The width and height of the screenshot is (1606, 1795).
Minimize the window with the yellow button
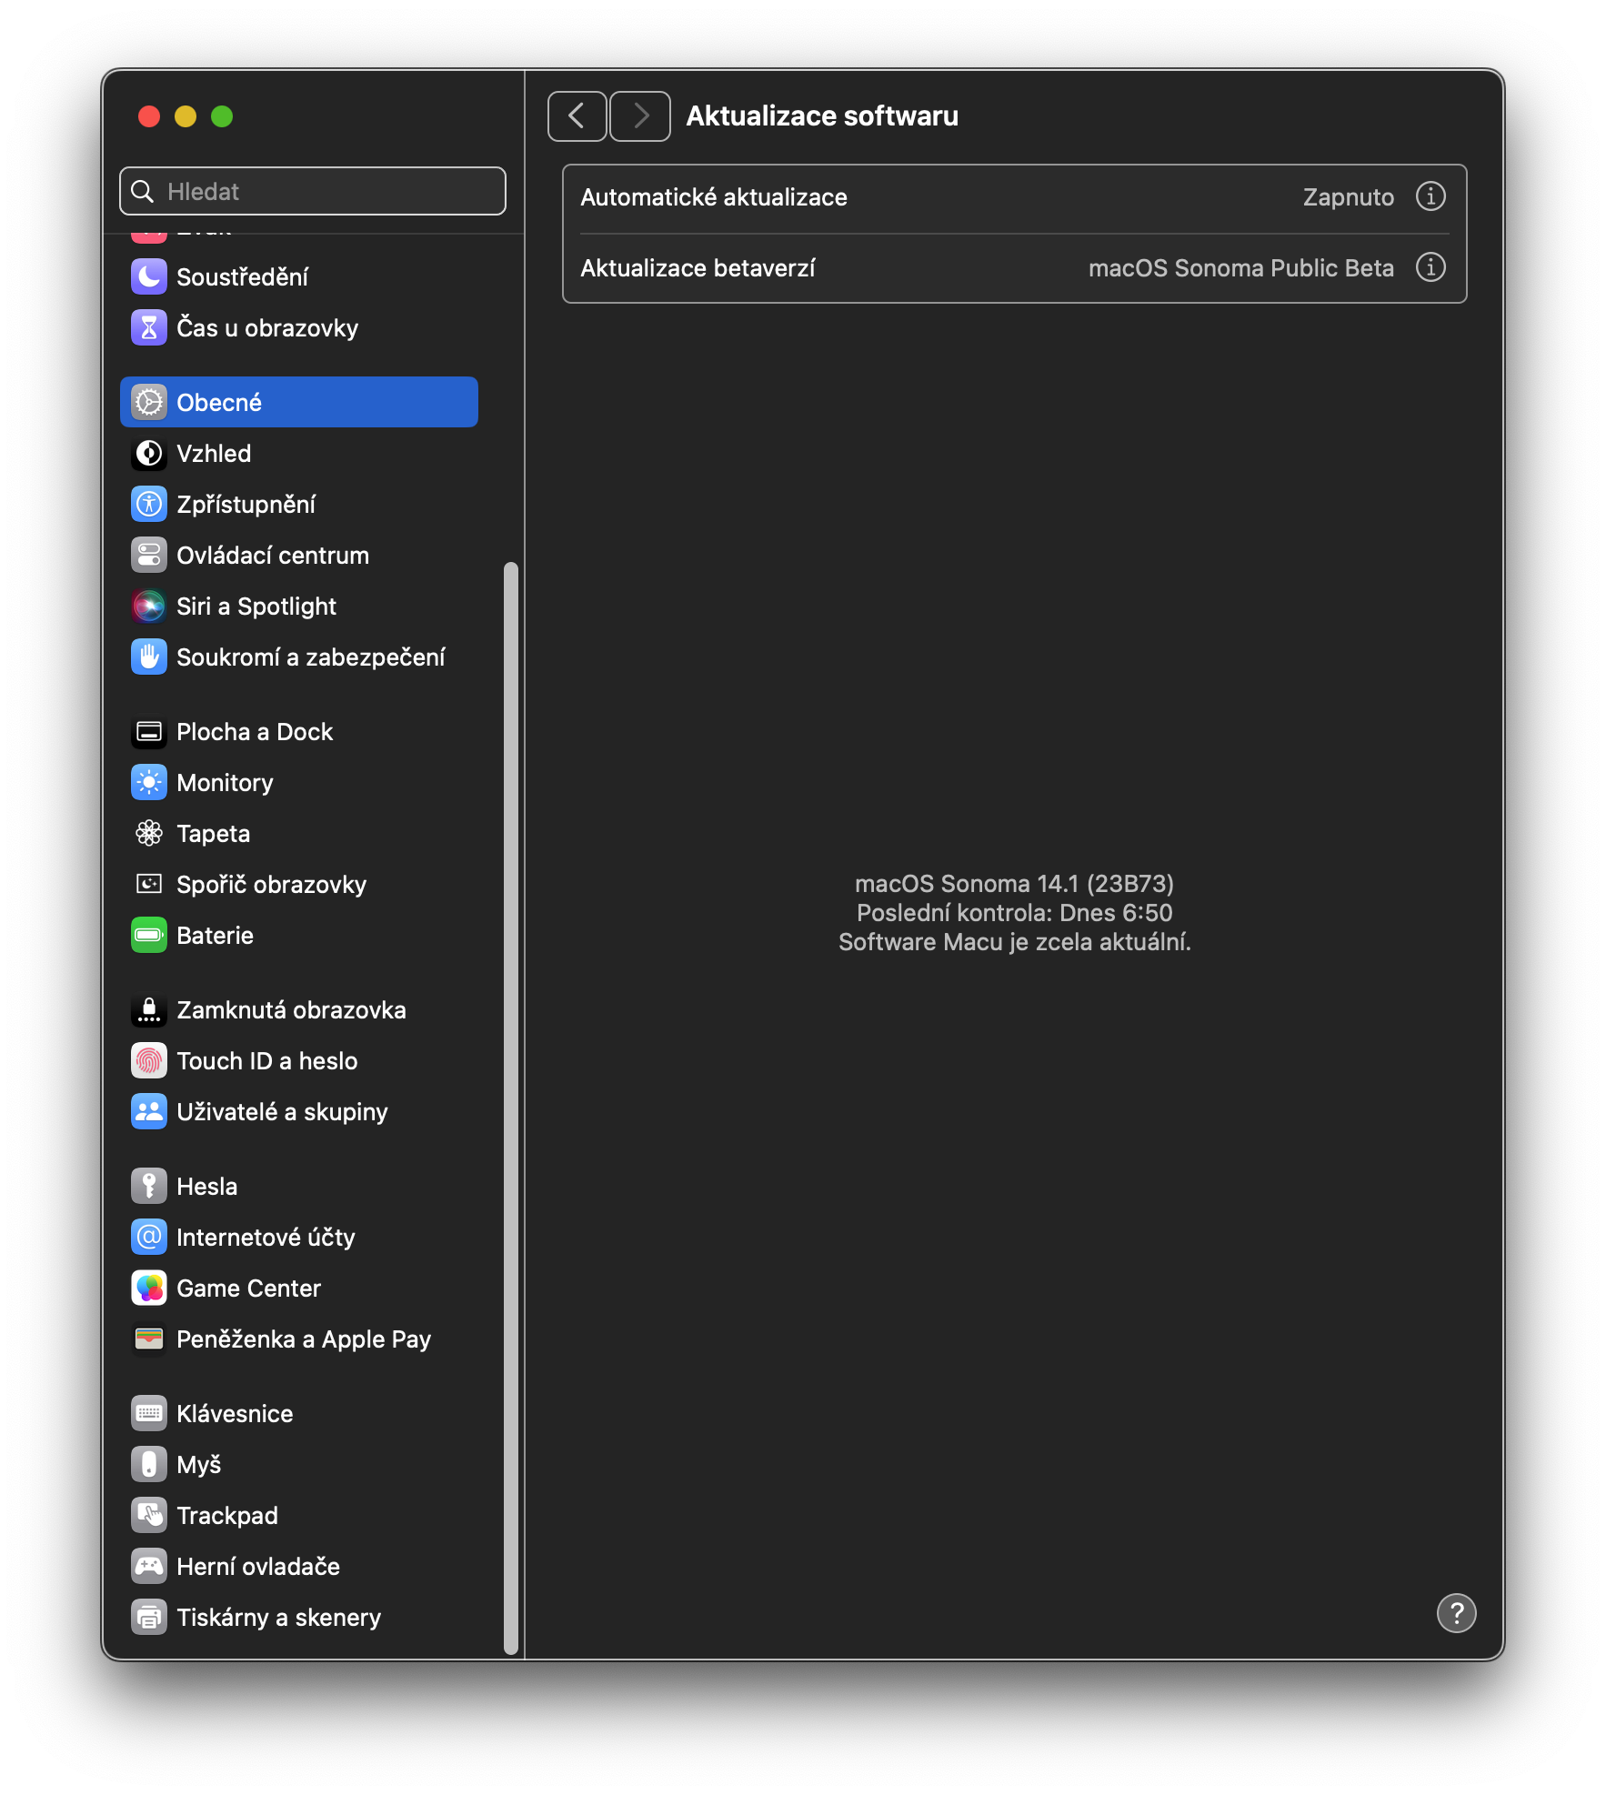coord(186,116)
